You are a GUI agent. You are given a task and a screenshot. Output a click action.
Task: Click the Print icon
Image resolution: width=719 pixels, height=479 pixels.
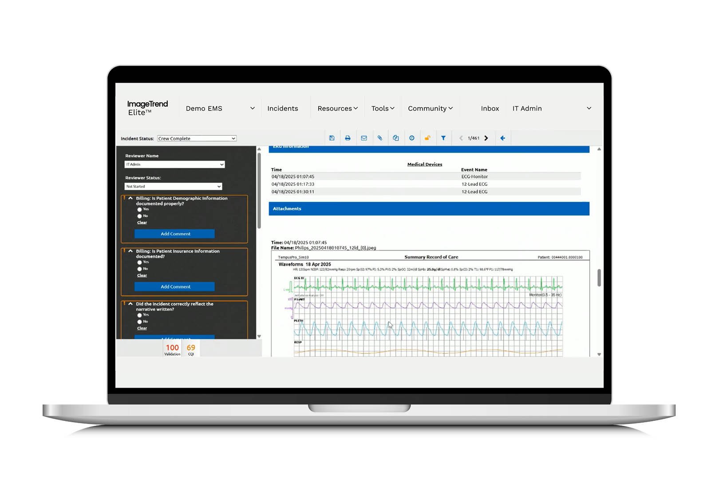click(348, 138)
